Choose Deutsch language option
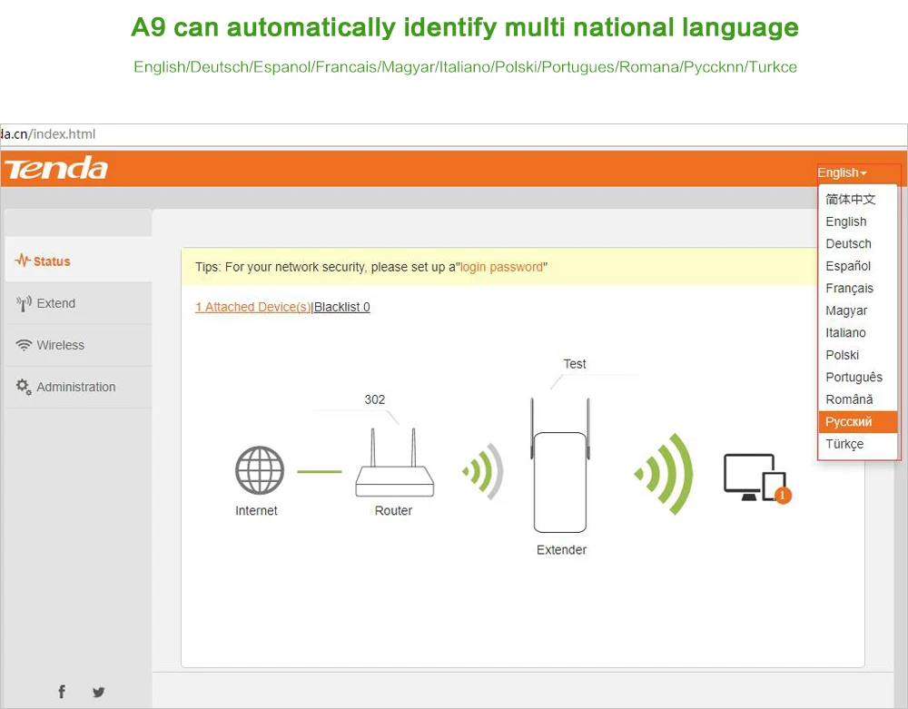Viewport: 908px width, 709px height. tap(858, 243)
